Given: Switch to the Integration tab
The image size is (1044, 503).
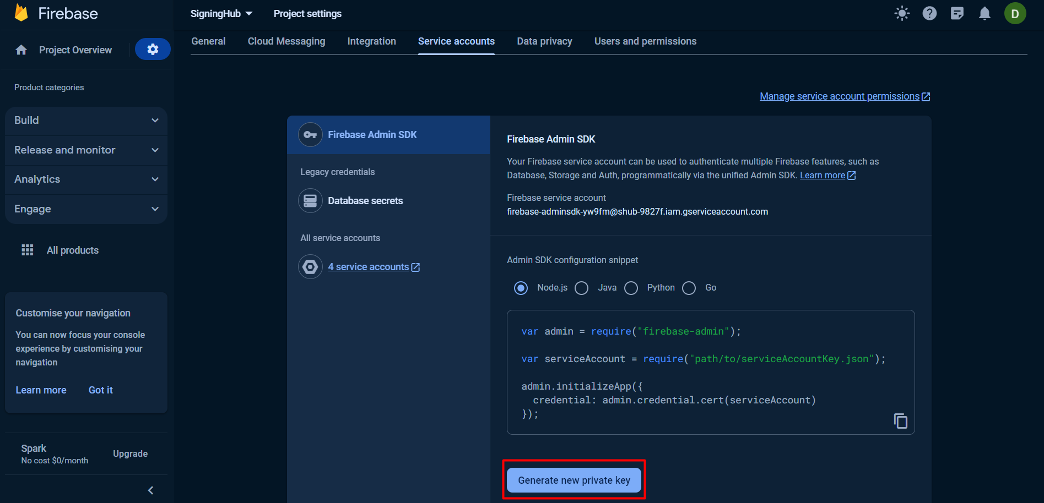Looking at the screenshot, I should pos(371,41).
